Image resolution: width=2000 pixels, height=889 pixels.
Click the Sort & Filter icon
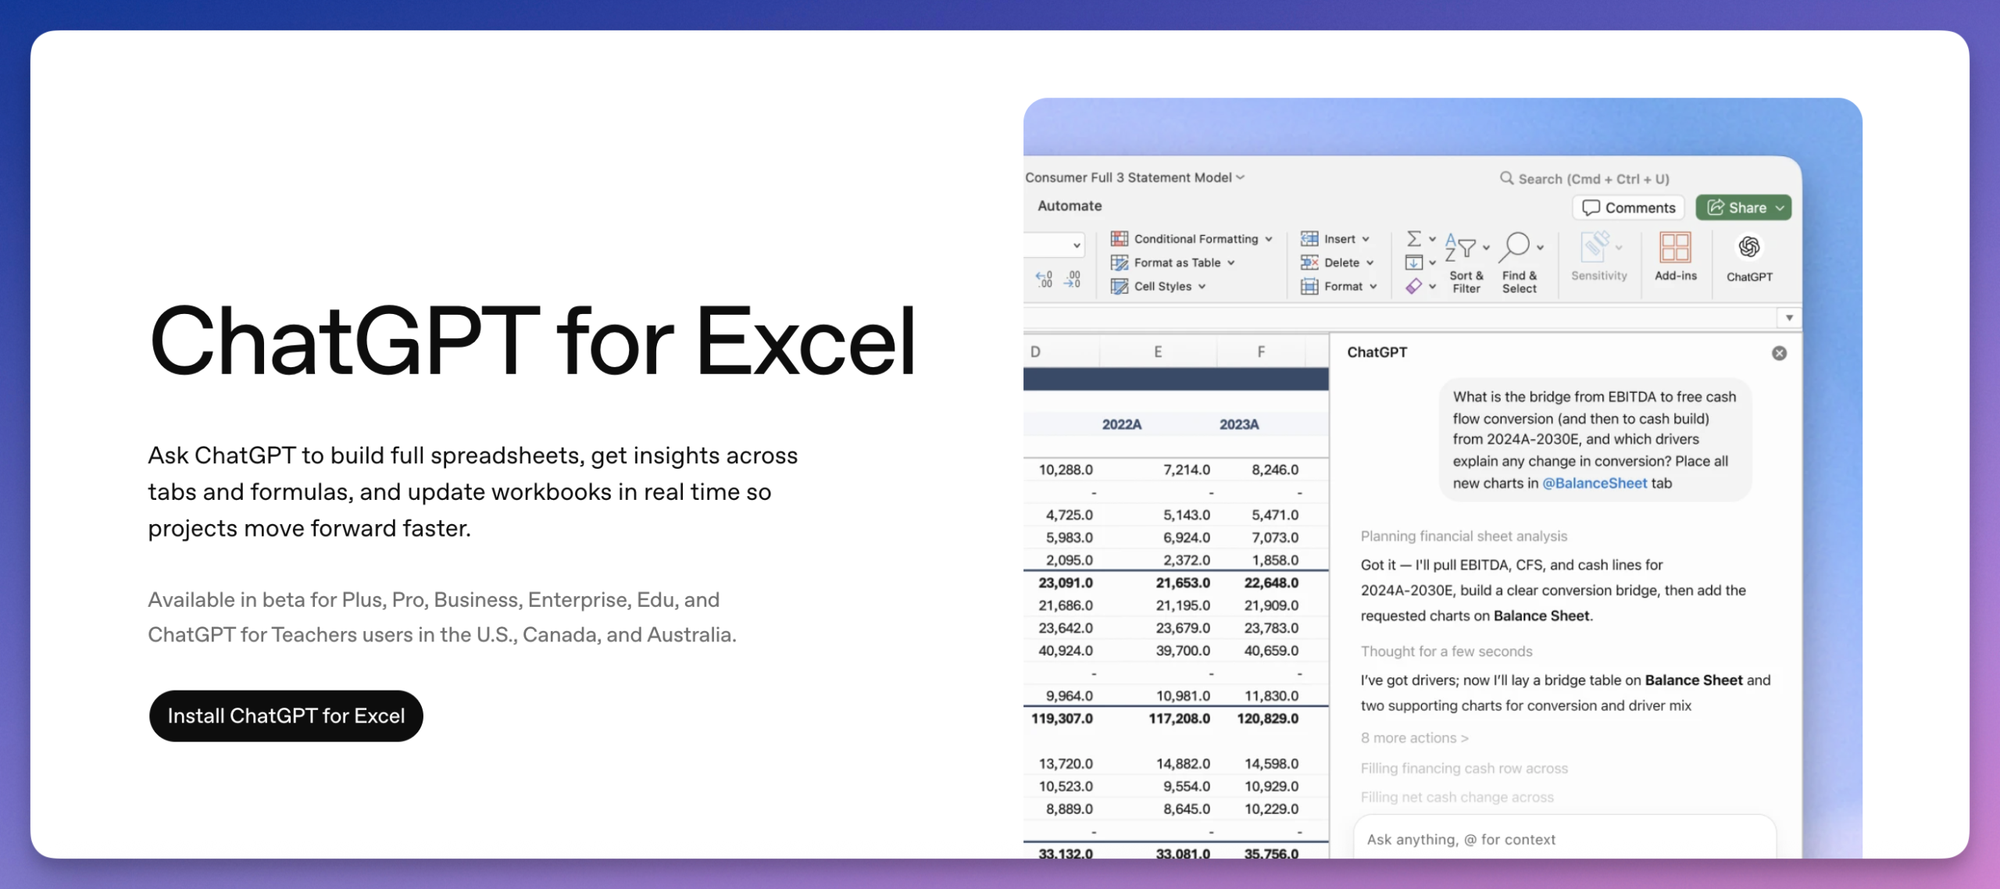(1462, 248)
